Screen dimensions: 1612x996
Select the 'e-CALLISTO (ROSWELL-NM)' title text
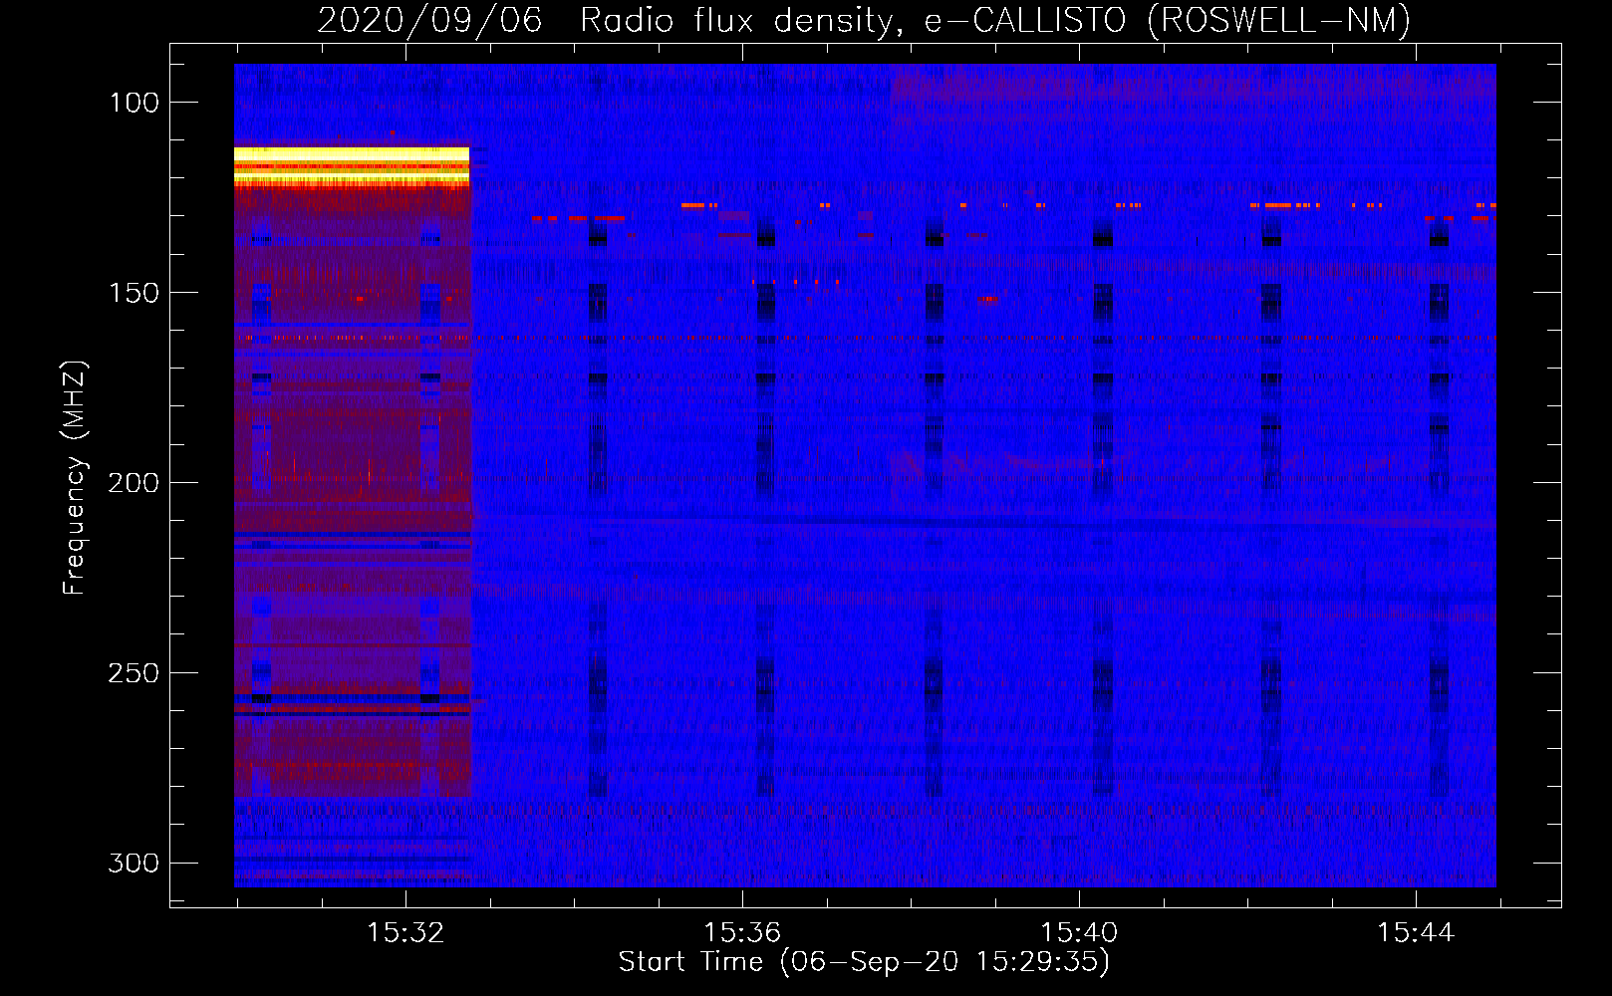pyautogui.click(x=1168, y=21)
